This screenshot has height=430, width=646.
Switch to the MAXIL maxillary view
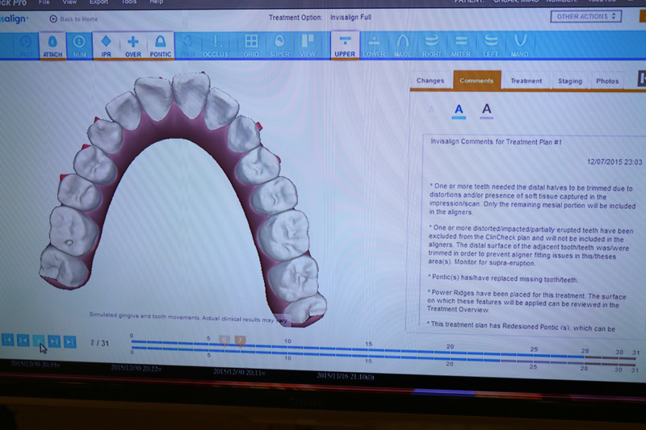click(x=402, y=46)
